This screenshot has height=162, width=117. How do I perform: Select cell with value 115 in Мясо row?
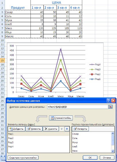(76, 28)
